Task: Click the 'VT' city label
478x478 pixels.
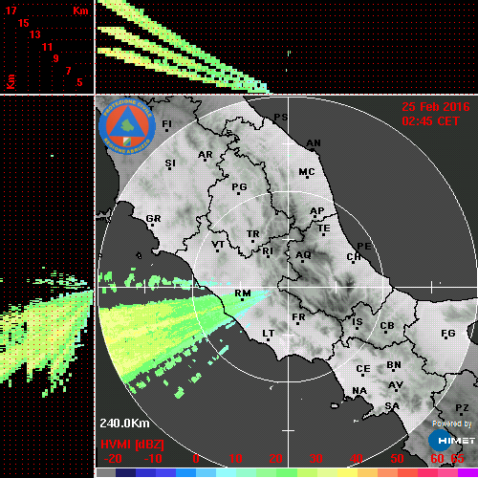Action: pyautogui.click(x=218, y=245)
